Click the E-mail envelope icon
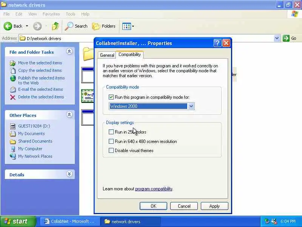 coord(13,90)
